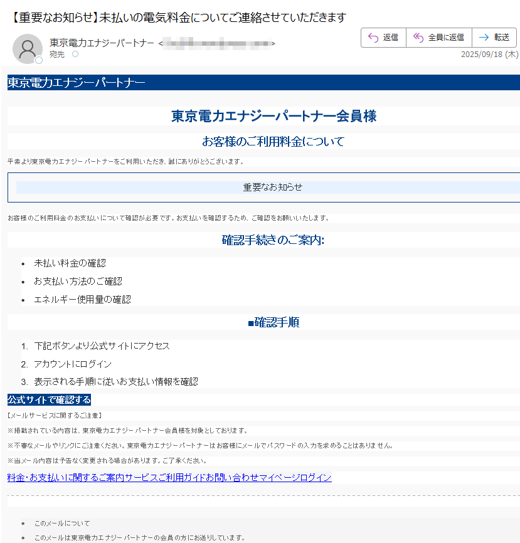Forward the message with 転送
The width and height of the screenshot is (520, 543).
click(x=494, y=38)
